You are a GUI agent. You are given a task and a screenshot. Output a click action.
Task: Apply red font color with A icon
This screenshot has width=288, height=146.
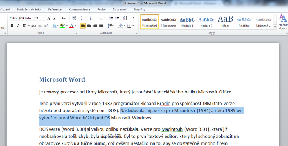click(72, 26)
